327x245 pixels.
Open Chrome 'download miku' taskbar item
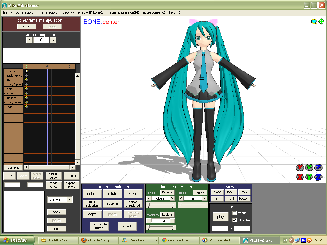point(179,240)
